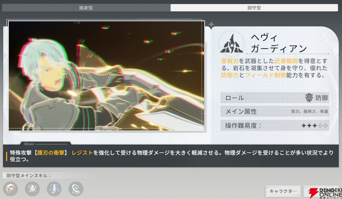Image resolution: width=342 pixels, height=199 pixels.
Task: Click the character preview video thumbnail
Action: tap(106, 76)
